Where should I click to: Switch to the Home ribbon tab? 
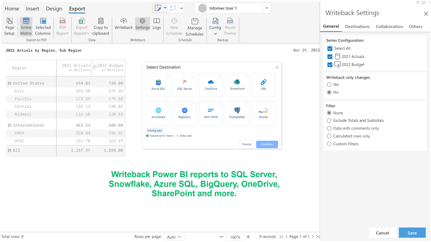[x=12, y=9]
